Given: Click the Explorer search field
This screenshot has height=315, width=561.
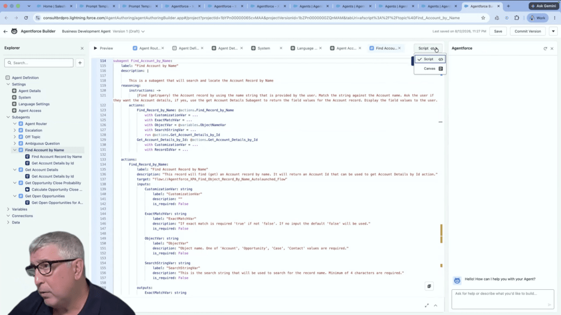Looking at the screenshot, I should click(x=39, y=62).
